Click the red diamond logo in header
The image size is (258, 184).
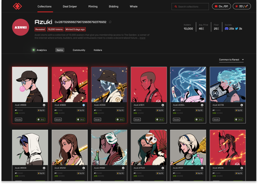click(x=17, y=6)
